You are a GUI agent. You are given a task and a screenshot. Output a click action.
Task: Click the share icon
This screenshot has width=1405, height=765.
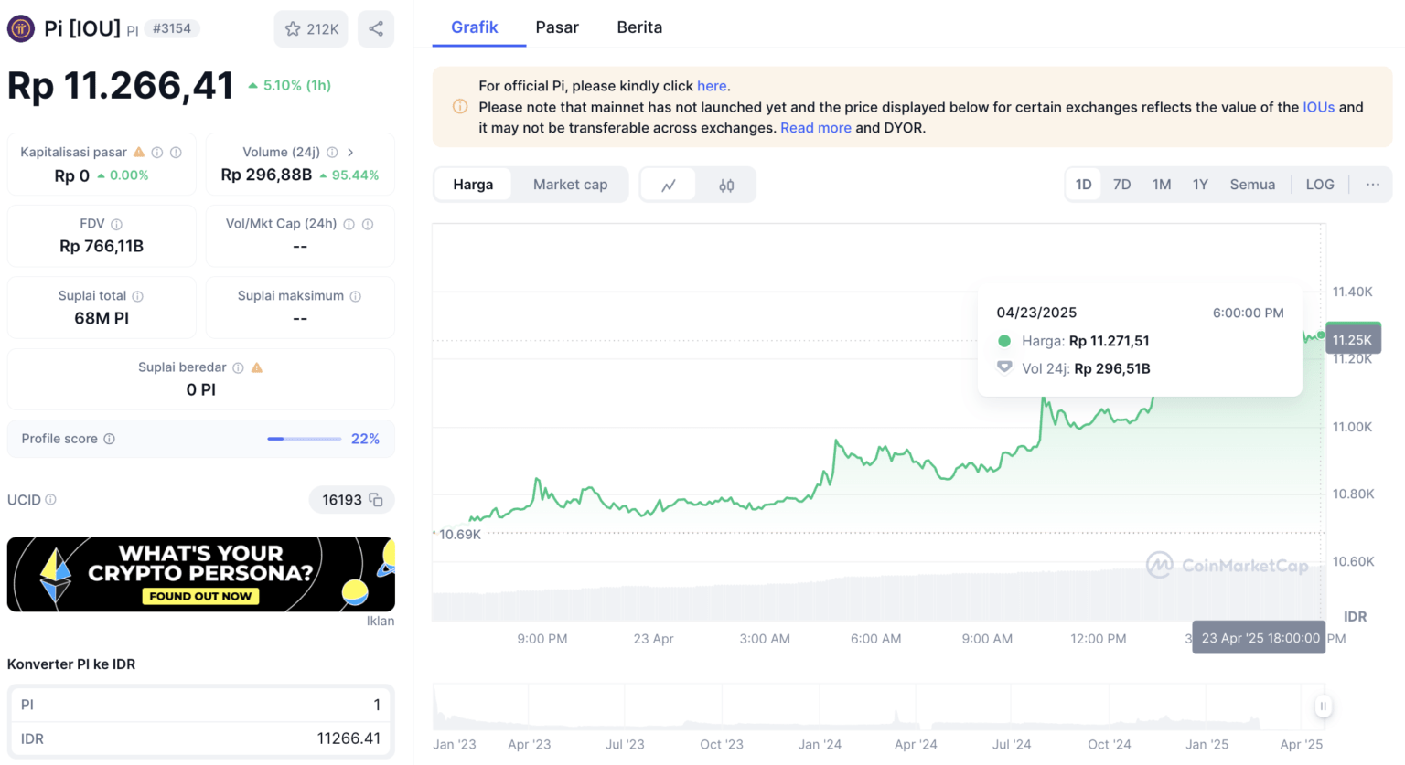375,28
